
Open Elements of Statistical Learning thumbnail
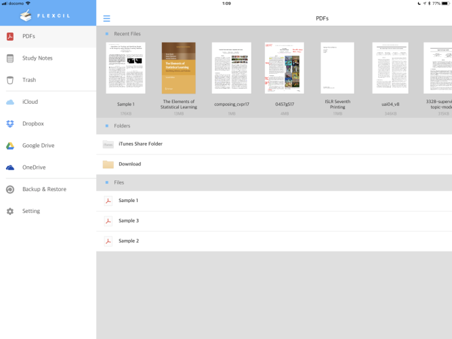[x=178, y=68]
